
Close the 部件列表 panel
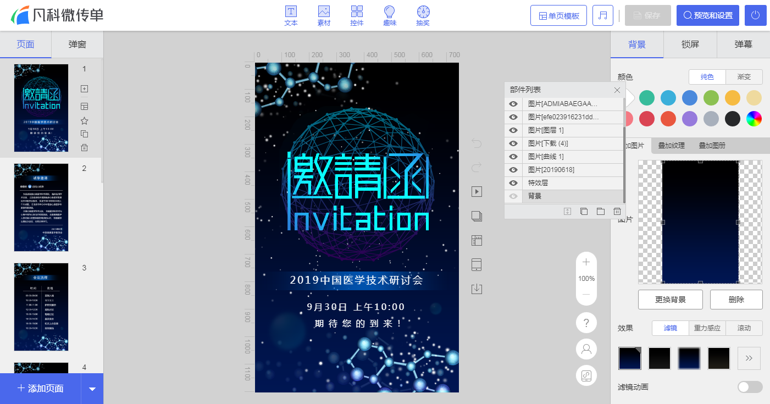click(617, 90)
